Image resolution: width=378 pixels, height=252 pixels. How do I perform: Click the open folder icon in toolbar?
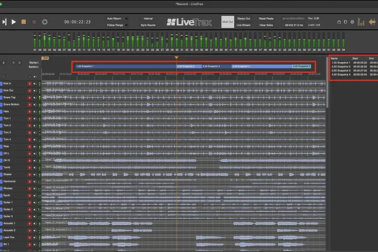[345, 22]
